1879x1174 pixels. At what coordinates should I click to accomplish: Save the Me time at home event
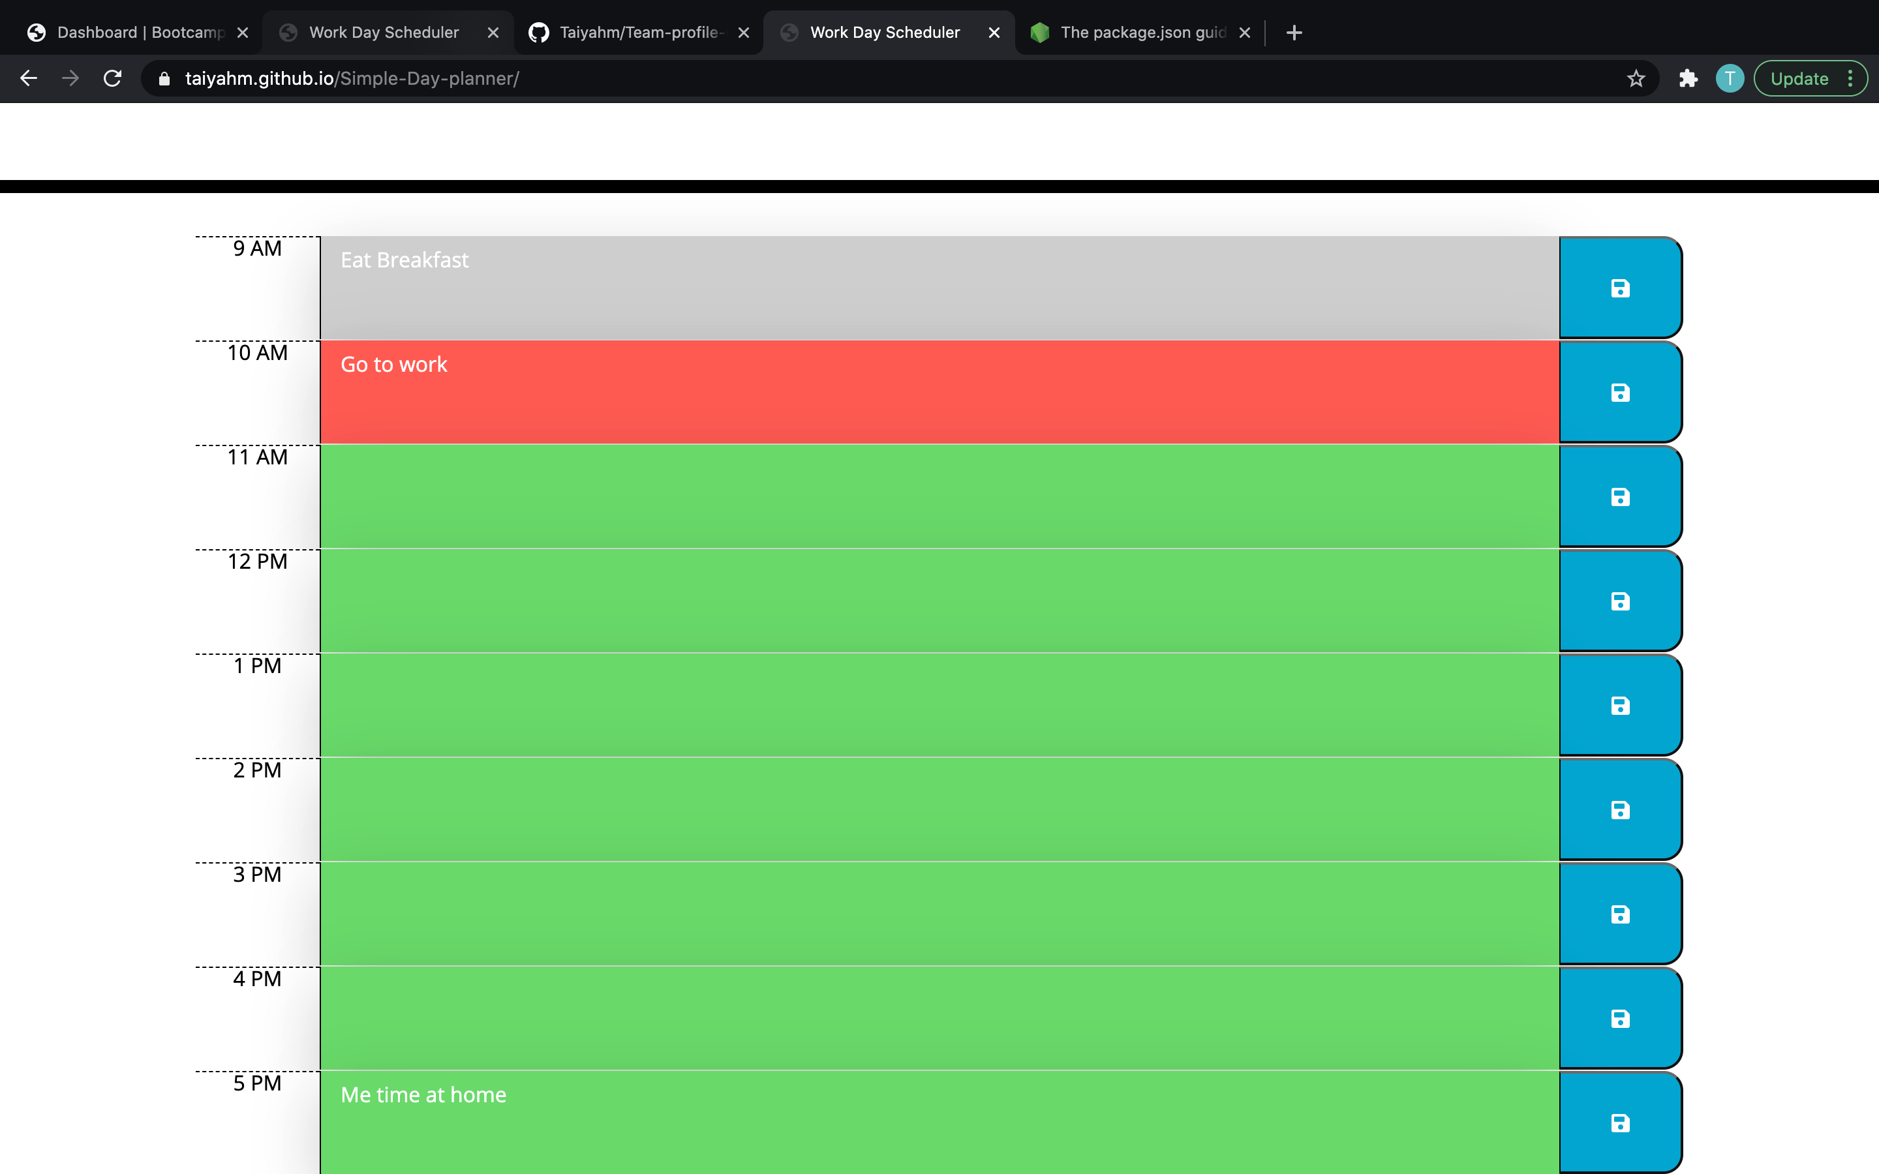click(x=1620, y=1122)
